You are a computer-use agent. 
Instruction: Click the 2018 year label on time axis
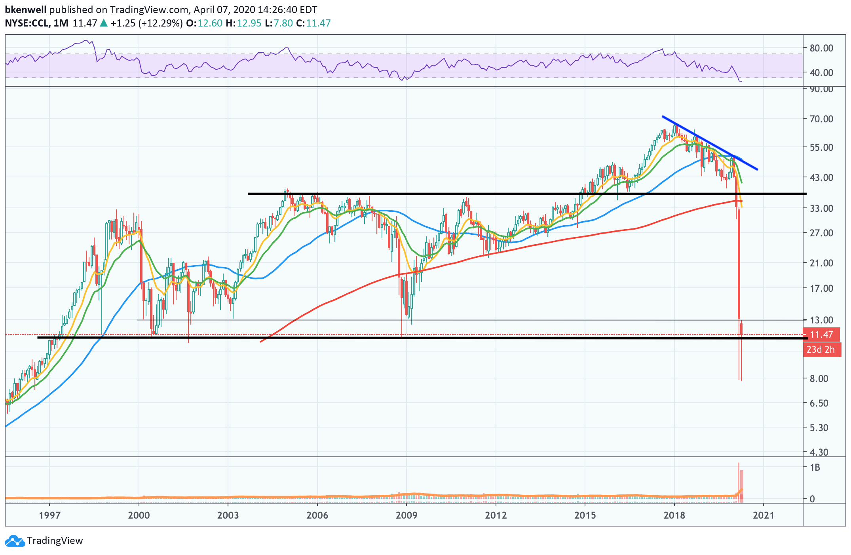pos(674,515)
